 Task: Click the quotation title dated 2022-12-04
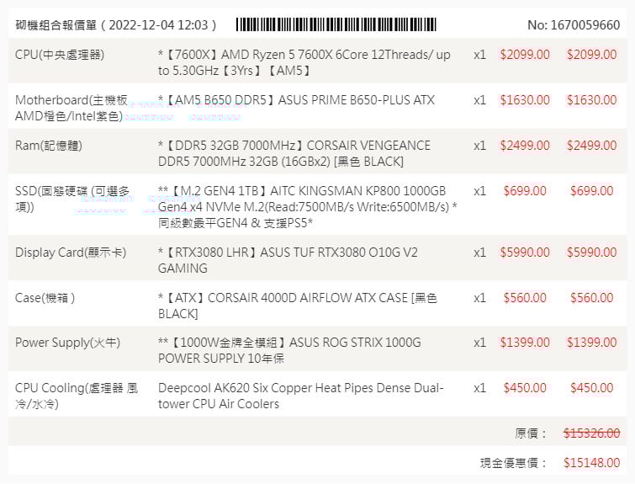pyautogui.click(x=117, y=25)
